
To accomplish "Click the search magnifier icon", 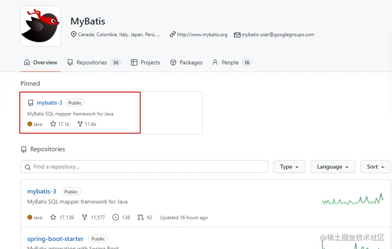I will click(28, 167).
